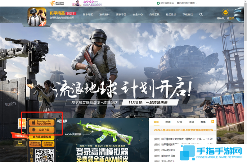Click the Tencent Games logo
The width and height of the screenshot is (247, 162).
pos(57,3)
